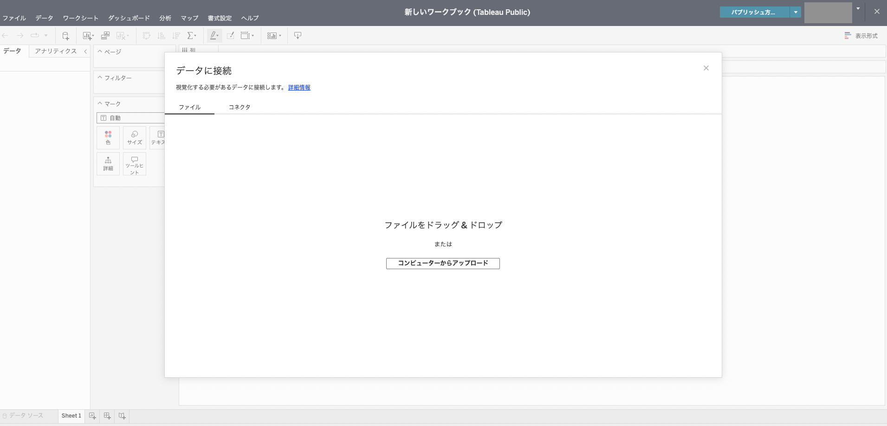Click the new data source icon in the toolbar

65,35
